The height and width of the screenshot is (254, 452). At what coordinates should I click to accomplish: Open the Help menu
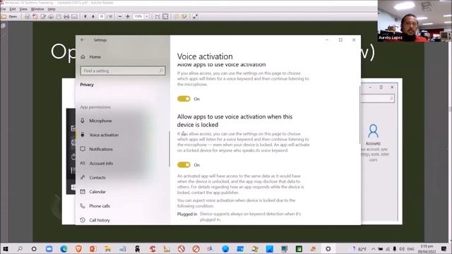pyautogui.click(x=52, y=9)
